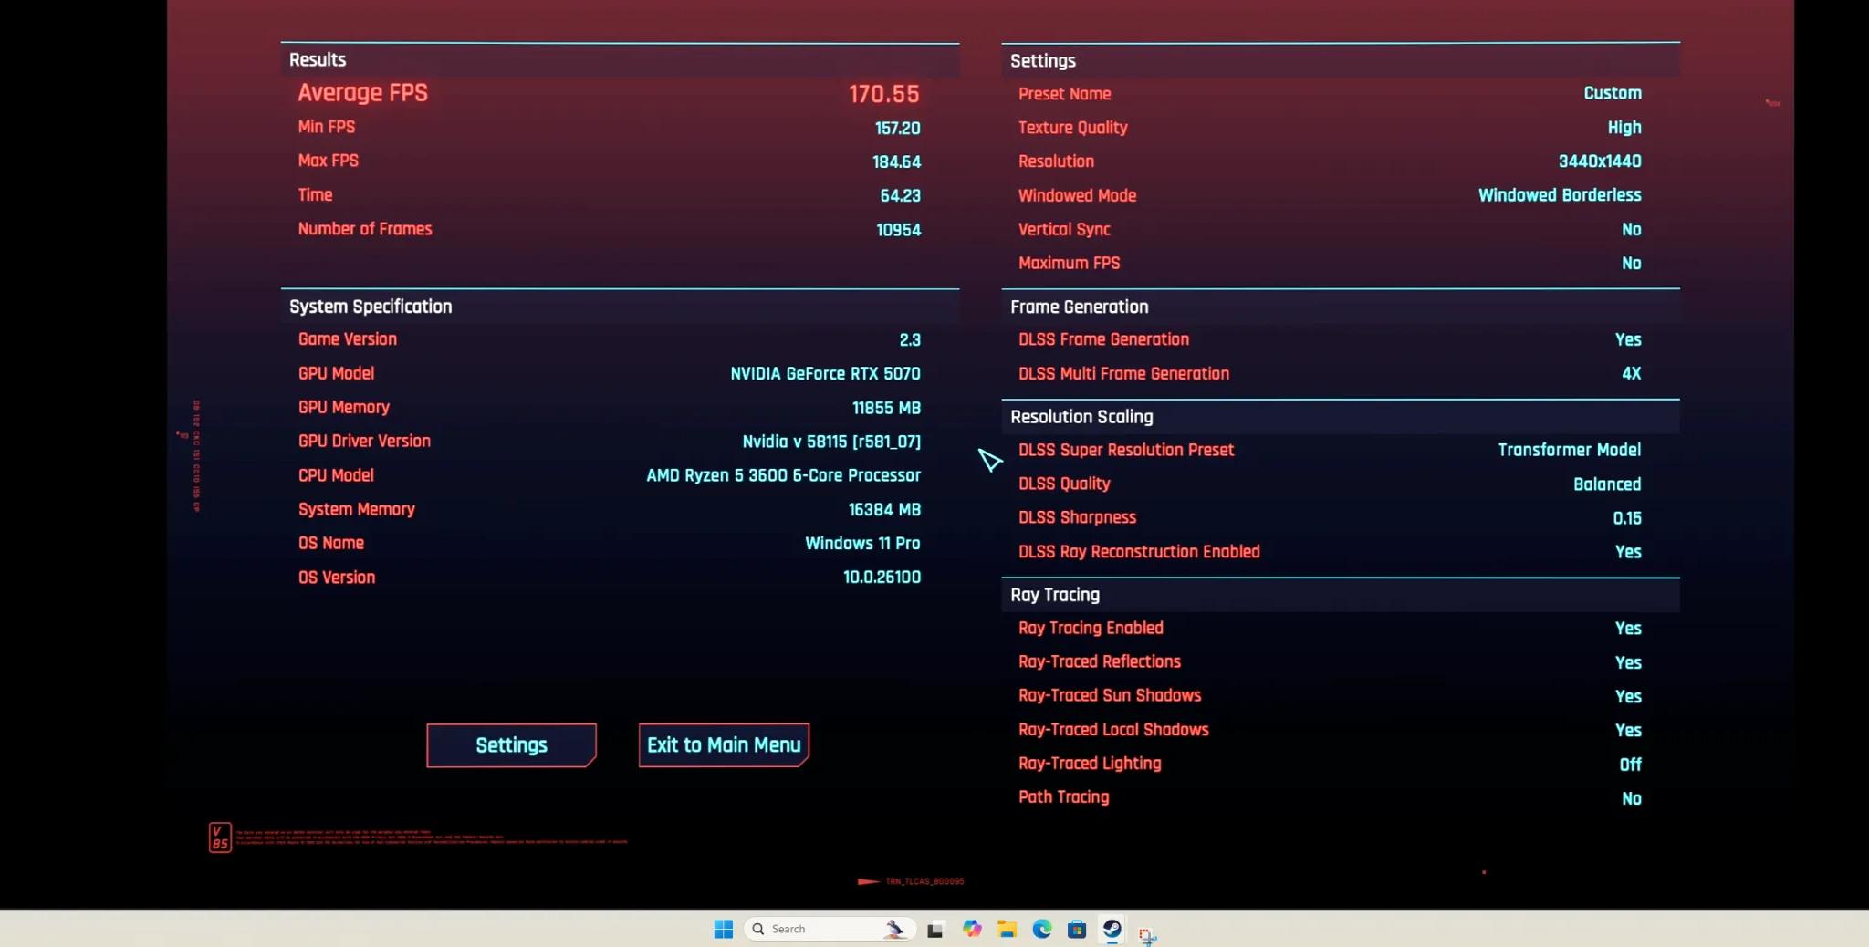
Task: Click the DLSS Sharpness 0.15 value
Action: click(1626, 518)
